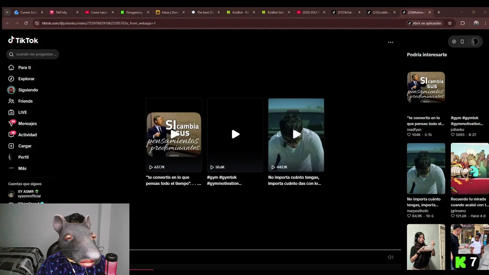The width and height of the screenshot is (489, 275).
Task: Switch to the (31)Cuddle TikTok tab
Action: (381, 12)
